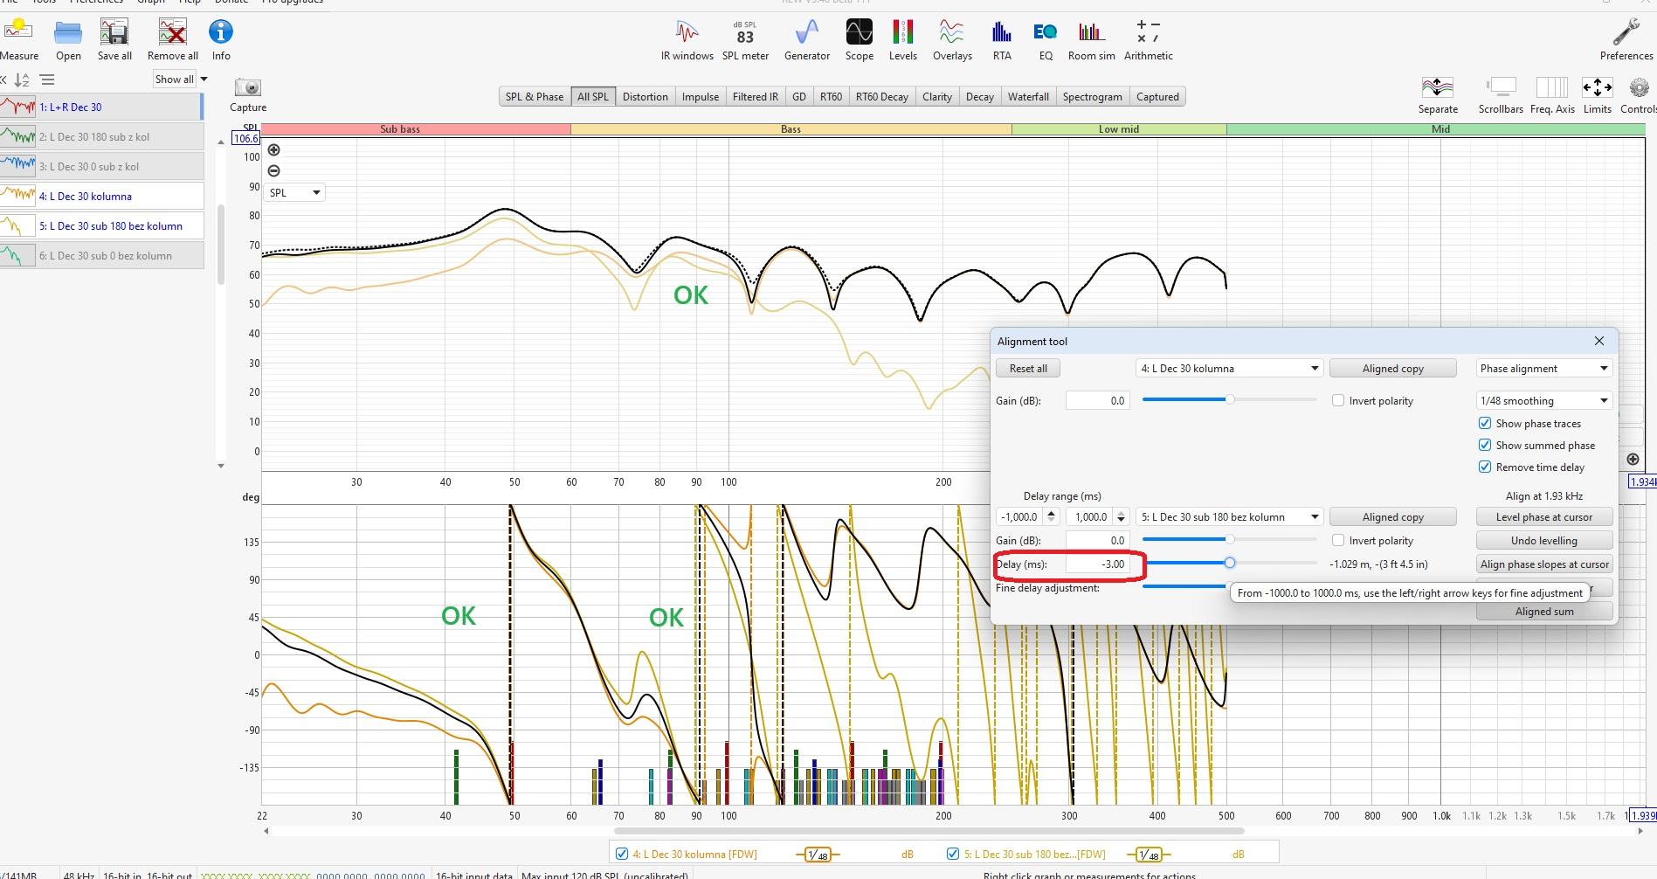
Task: Open the Scope tool
Action: 859,40
